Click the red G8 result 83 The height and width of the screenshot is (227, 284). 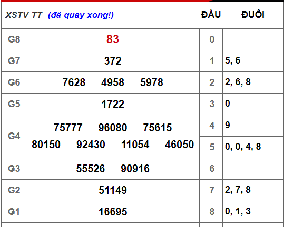coord(113,39)
